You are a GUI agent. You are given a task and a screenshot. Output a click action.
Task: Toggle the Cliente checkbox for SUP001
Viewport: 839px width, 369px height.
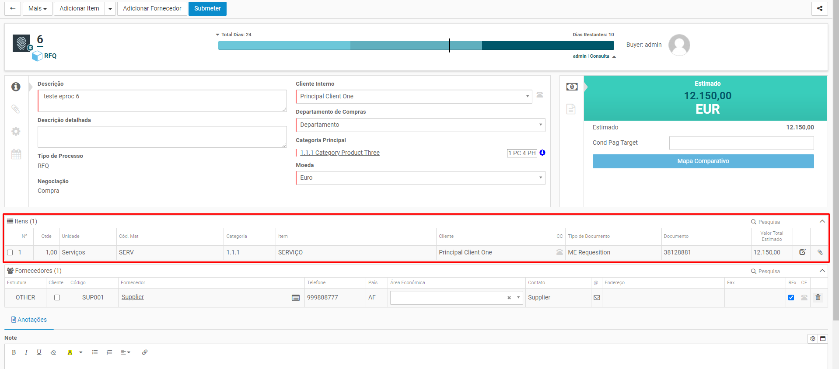point(57,297)
